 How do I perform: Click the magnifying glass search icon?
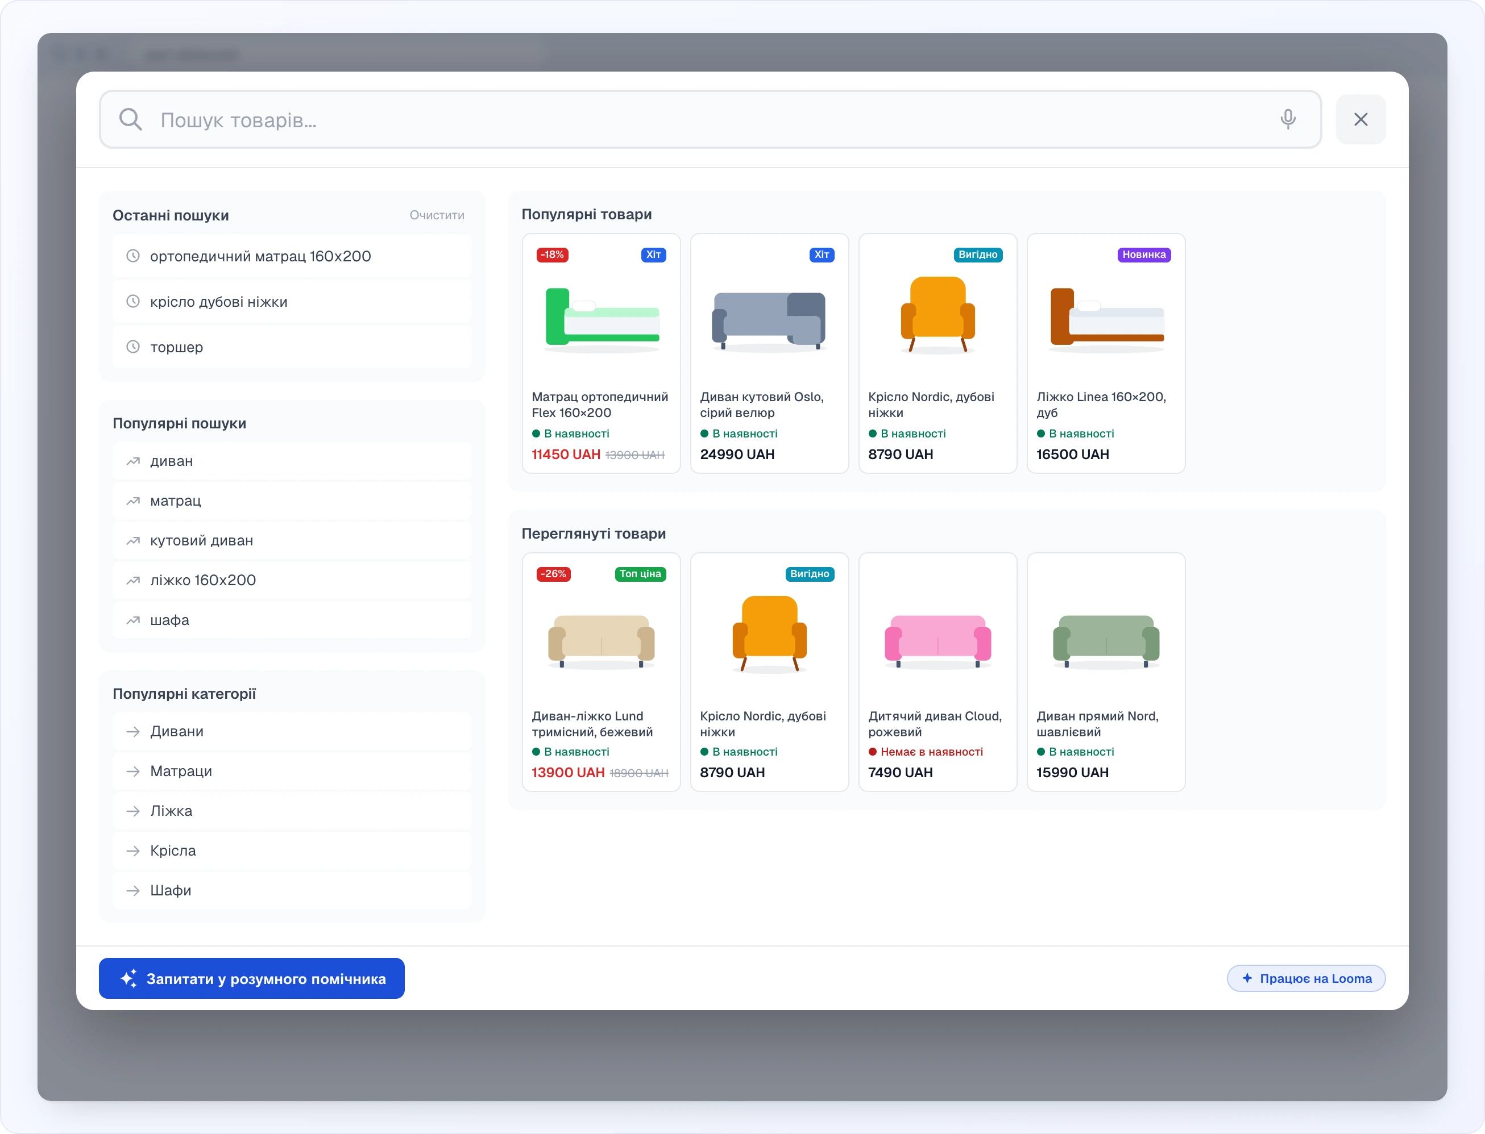130,119
